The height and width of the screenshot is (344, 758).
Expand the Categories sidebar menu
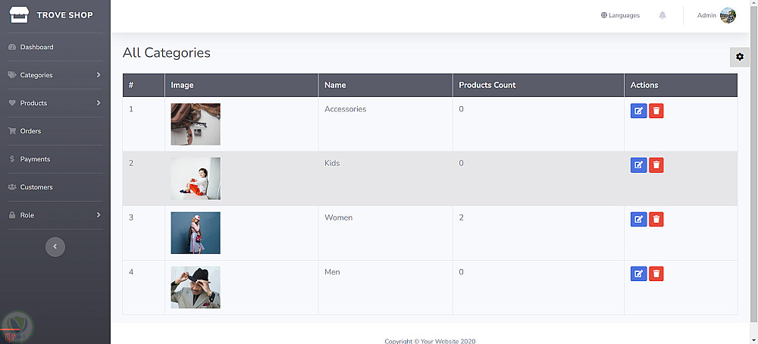pos(53,75)
